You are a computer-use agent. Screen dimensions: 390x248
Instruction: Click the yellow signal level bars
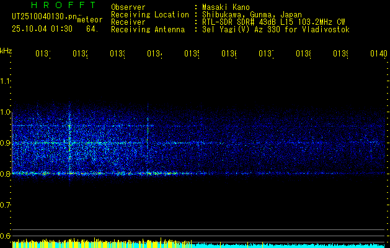[102, 244]
